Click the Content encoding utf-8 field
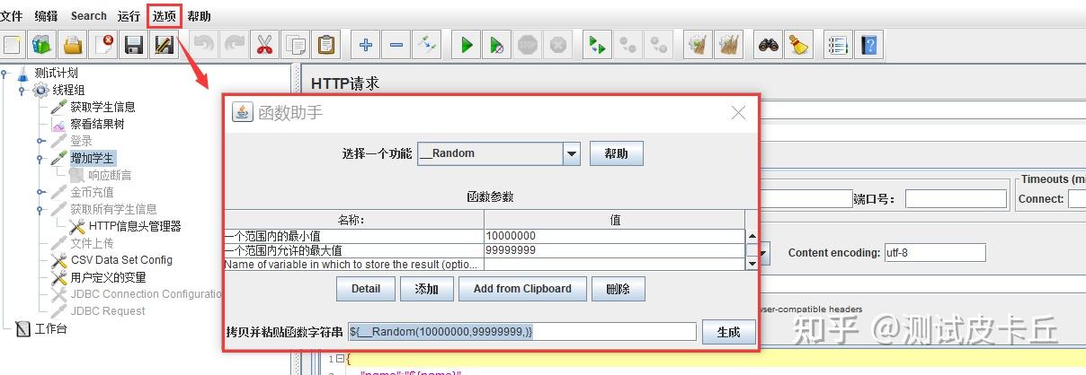The image size is (1086, 375). (x=934, y=253)
